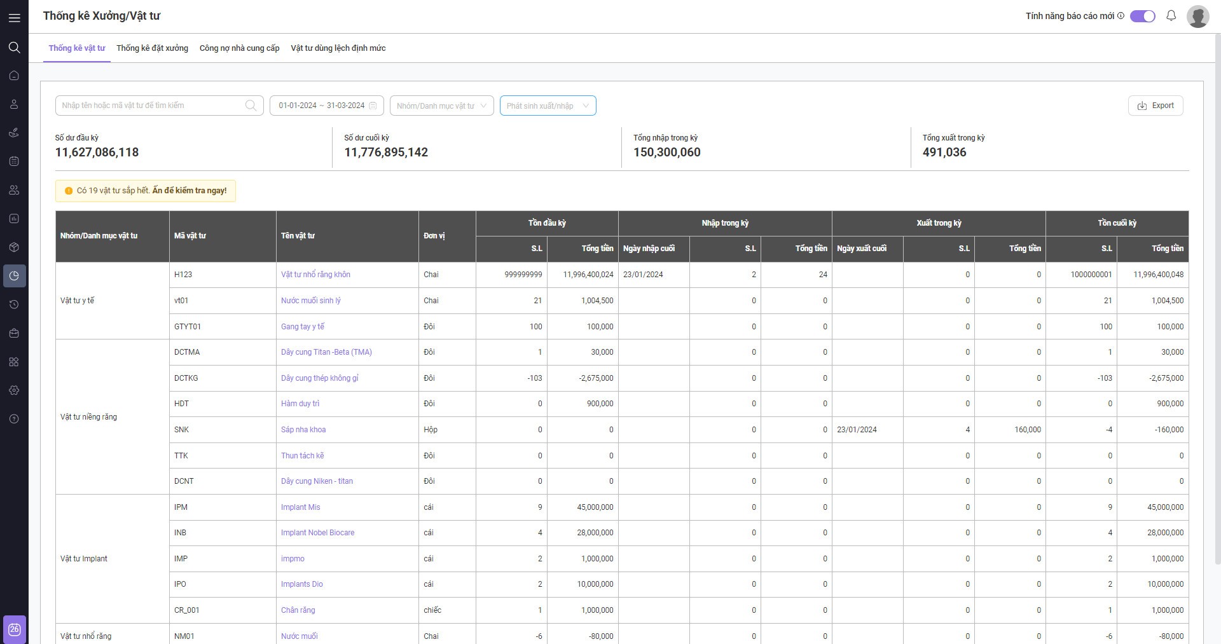Open the settings gear in the sidebar

tap(14, 390)
